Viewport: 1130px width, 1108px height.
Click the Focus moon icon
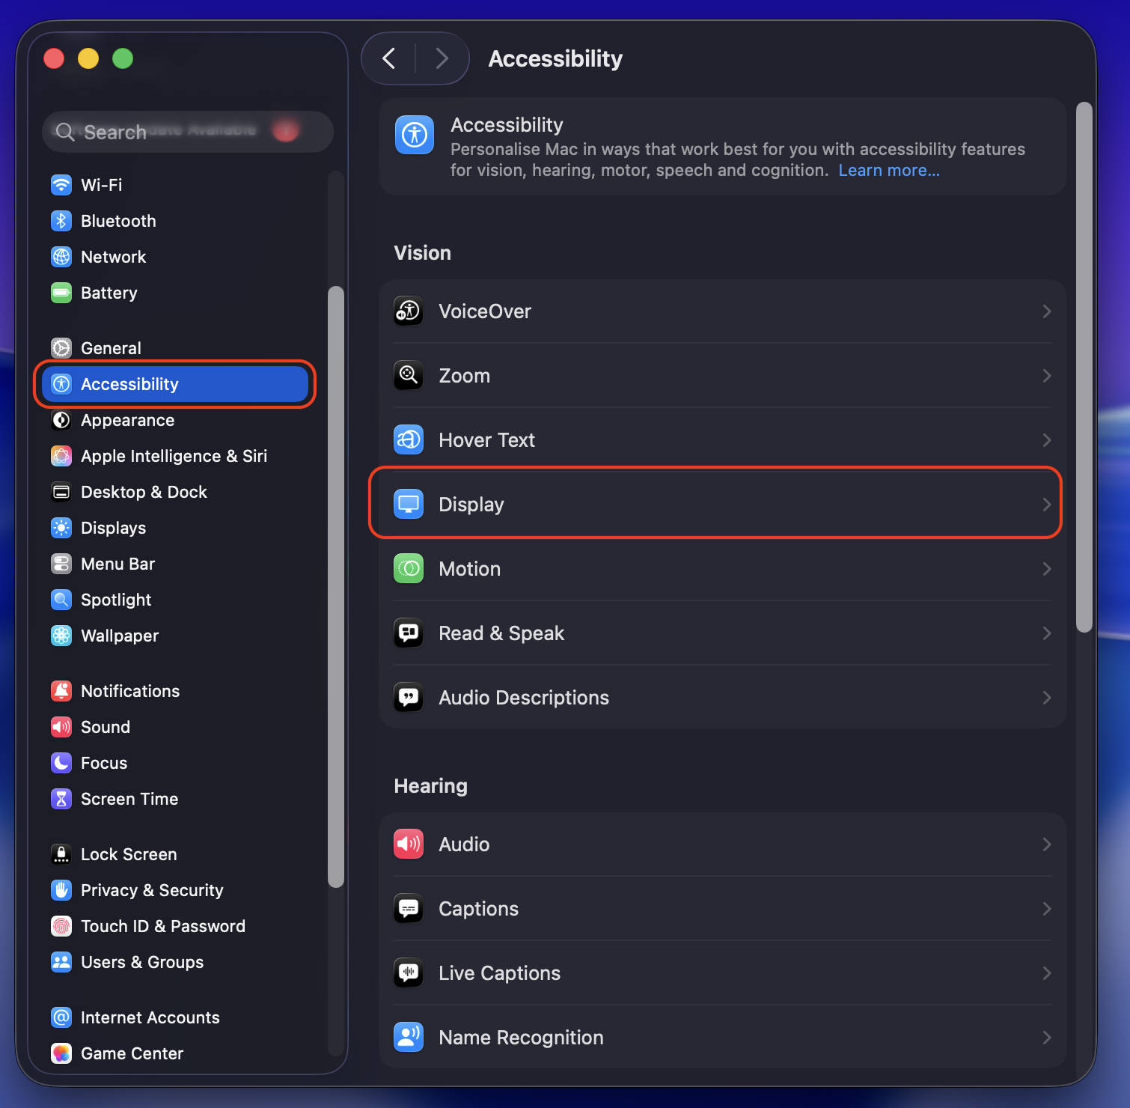(61, 762)
